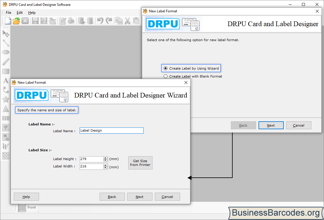
Task: Select the Line drawing tool
Action: pyautogui.click(x=6, y=43)
